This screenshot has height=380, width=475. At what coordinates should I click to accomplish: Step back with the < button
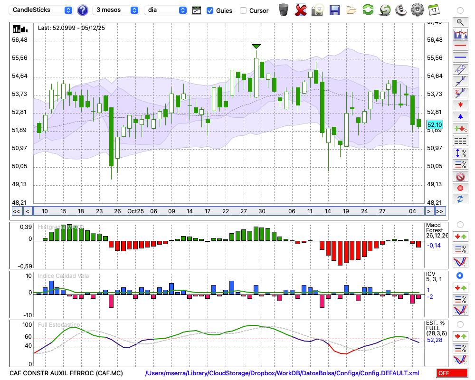27,211
